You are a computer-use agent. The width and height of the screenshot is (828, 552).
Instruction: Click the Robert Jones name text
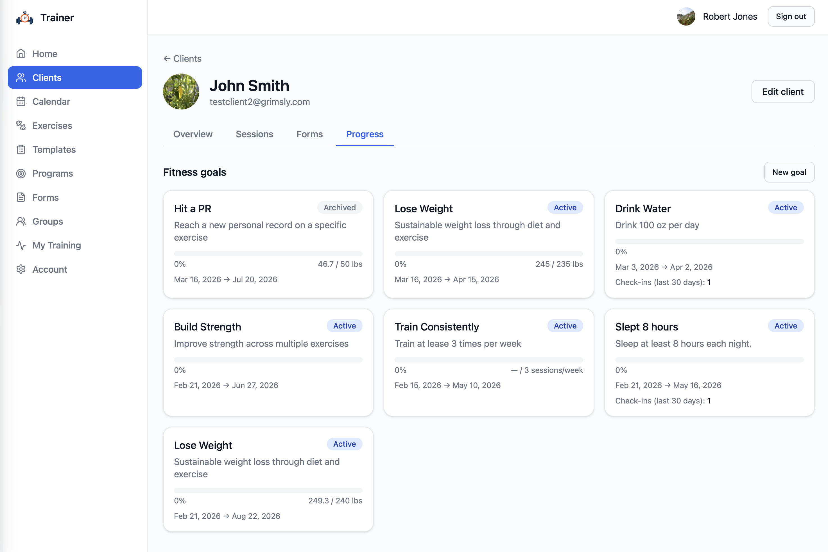tap(730, 17)
